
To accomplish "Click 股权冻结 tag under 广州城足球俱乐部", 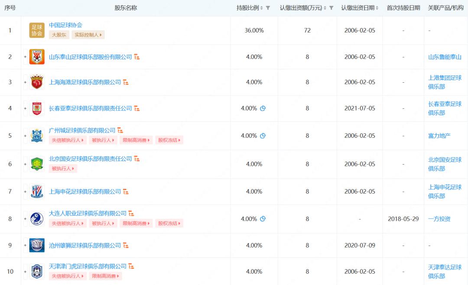I will pyautogui.click(x=169, y=140).
